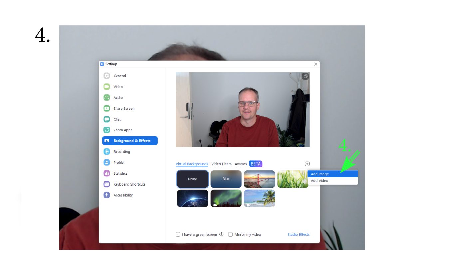Click the help icon beside green screen
The image size is (466, 254).
pos(221,234)
